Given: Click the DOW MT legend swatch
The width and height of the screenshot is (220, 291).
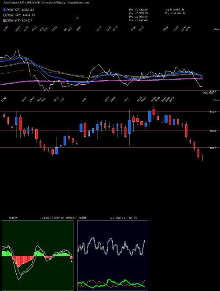Looking at the screenshot, I should point(5,15).
